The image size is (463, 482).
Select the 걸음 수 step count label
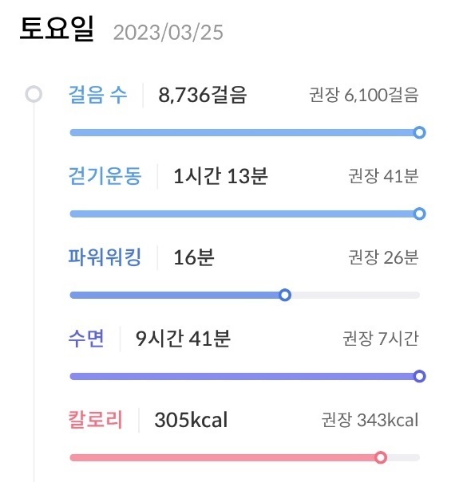(97, 95)
